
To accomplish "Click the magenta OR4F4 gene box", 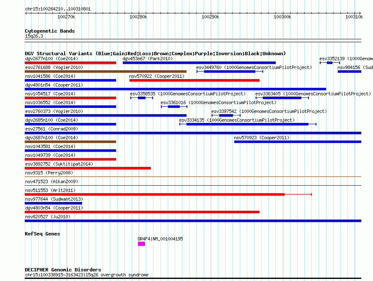I will coord(141,244).
